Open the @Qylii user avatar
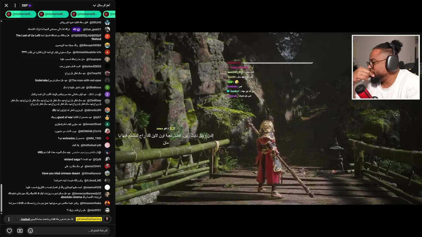 (107, 159)
